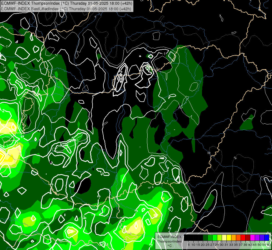Screen dimensions: 272x250
Task: Pick the bright green legend swatch (27–29)
Action: tap(215, 237)
